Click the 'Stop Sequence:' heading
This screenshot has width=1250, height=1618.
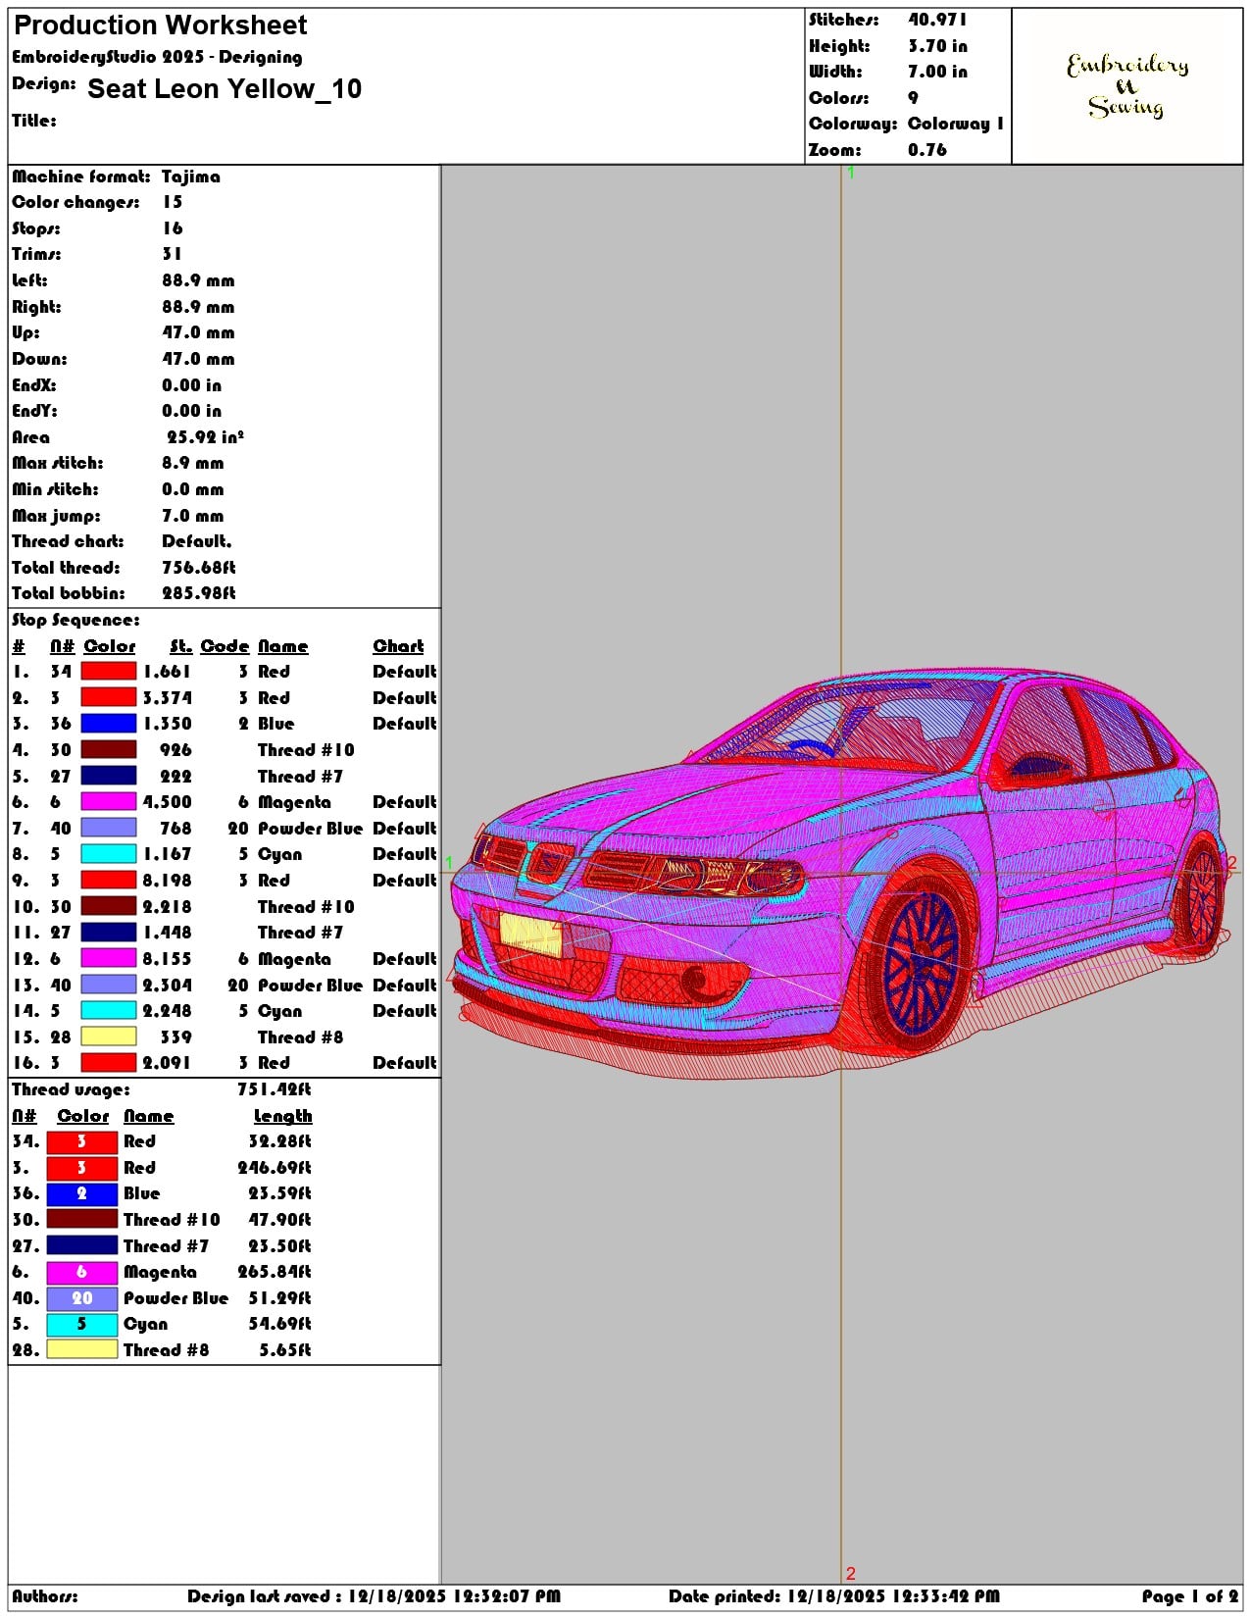[x=76, y=620]
